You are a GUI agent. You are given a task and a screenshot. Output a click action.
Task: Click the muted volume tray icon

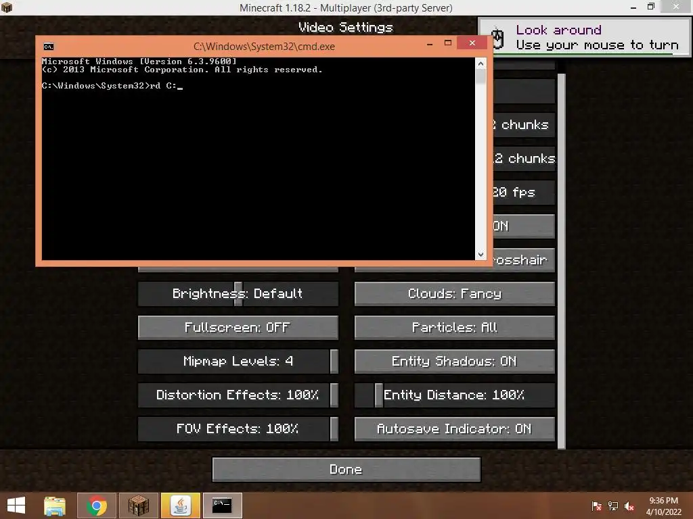click(629, 505)
